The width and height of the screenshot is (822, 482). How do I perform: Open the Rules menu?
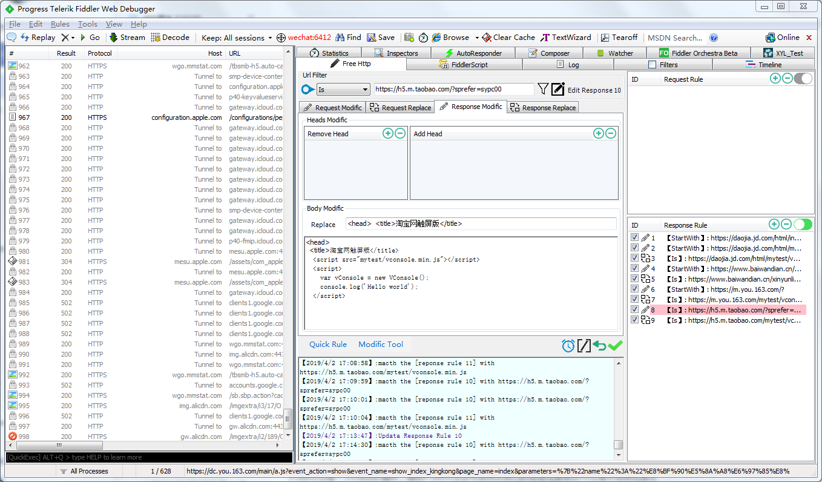60,24
